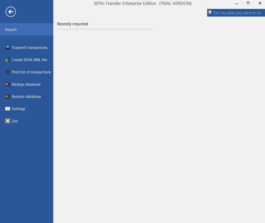265x223 pixels.
Task: Click the lightbulb icon in search box
Action: point(210,13)
